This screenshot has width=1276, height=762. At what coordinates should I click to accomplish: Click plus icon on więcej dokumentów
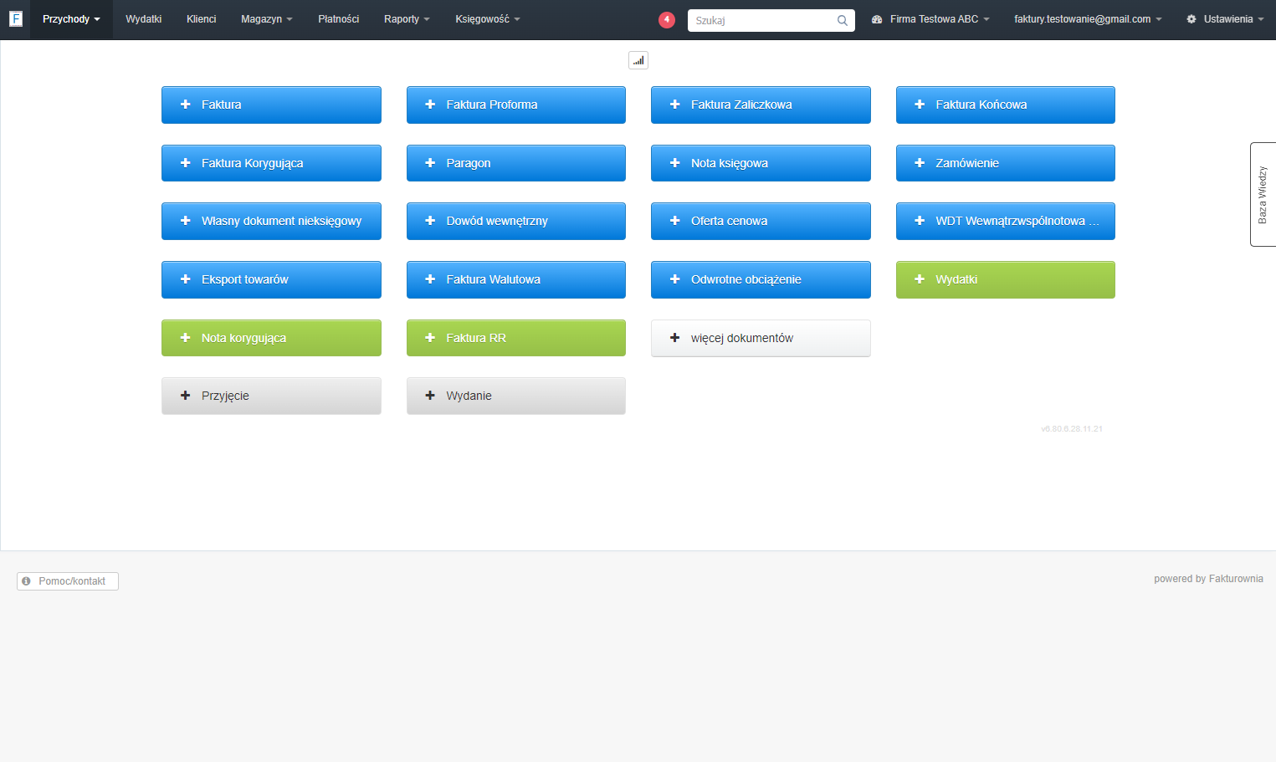675,338
